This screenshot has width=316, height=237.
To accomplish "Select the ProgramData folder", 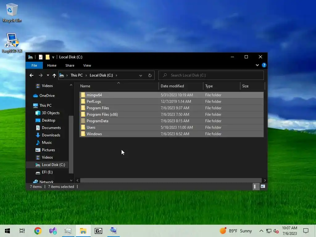I will (x=172, y=121).
